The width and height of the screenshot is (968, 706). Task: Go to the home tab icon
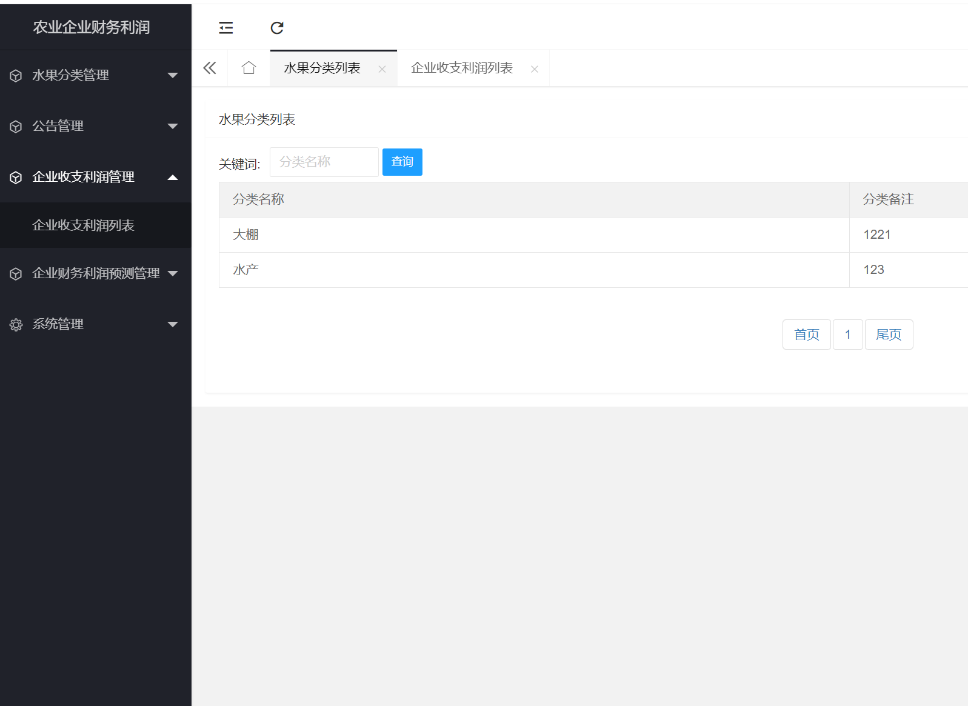249,68
